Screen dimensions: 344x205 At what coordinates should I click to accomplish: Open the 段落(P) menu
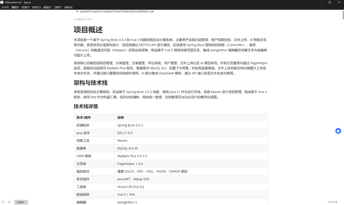coord(26,7)
